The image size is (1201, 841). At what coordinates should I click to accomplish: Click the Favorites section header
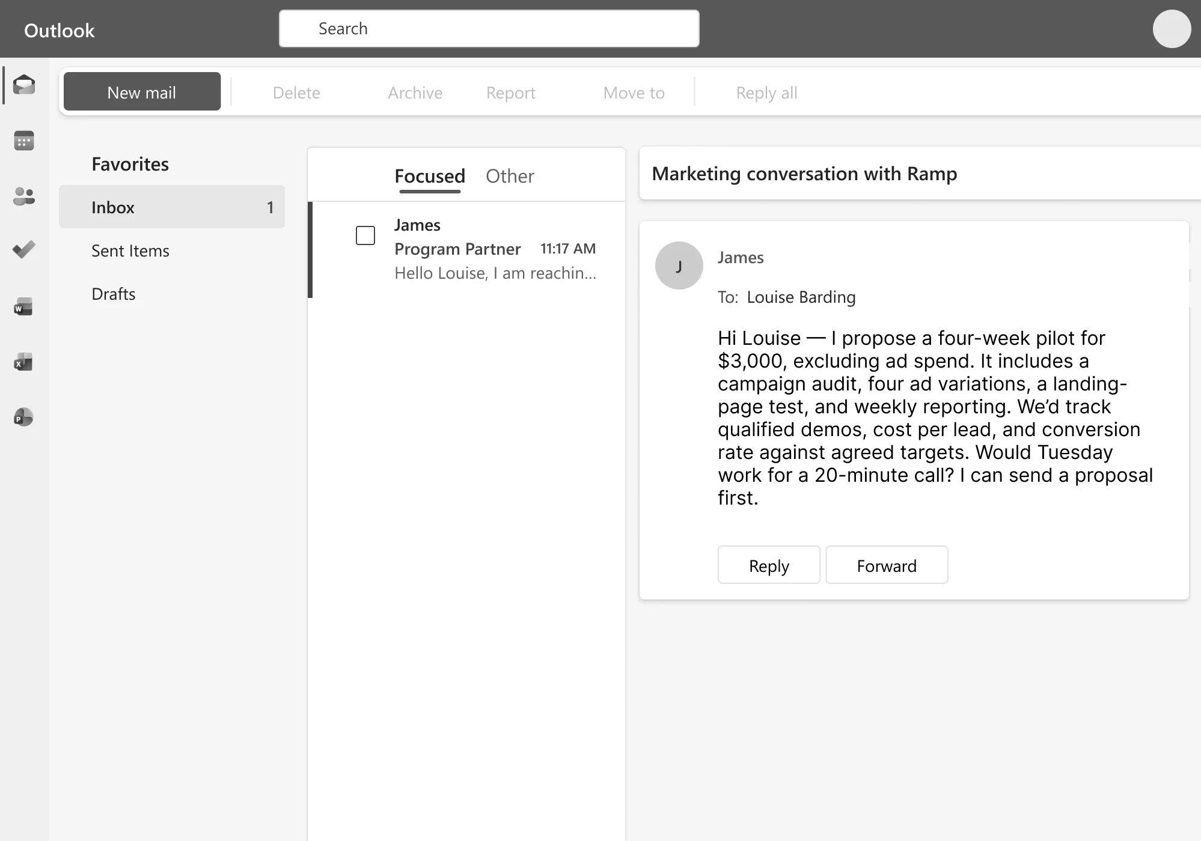(x=130, y=164)
